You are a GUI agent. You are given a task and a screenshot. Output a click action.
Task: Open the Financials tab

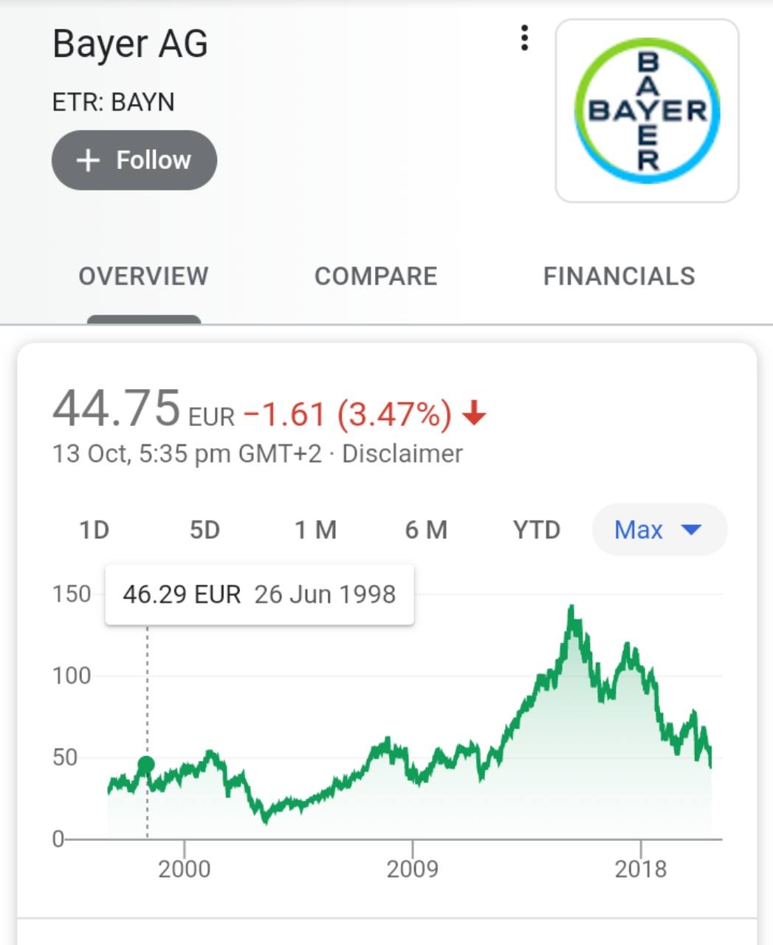619,276
